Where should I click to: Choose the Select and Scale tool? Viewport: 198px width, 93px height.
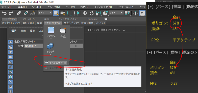(x=98, y=13)
